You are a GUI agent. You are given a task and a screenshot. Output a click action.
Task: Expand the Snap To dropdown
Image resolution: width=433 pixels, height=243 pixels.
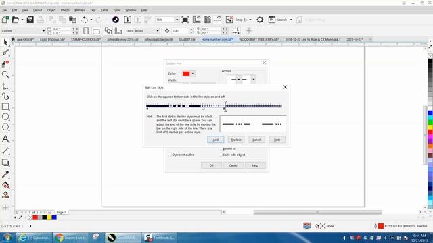point(250,20)
